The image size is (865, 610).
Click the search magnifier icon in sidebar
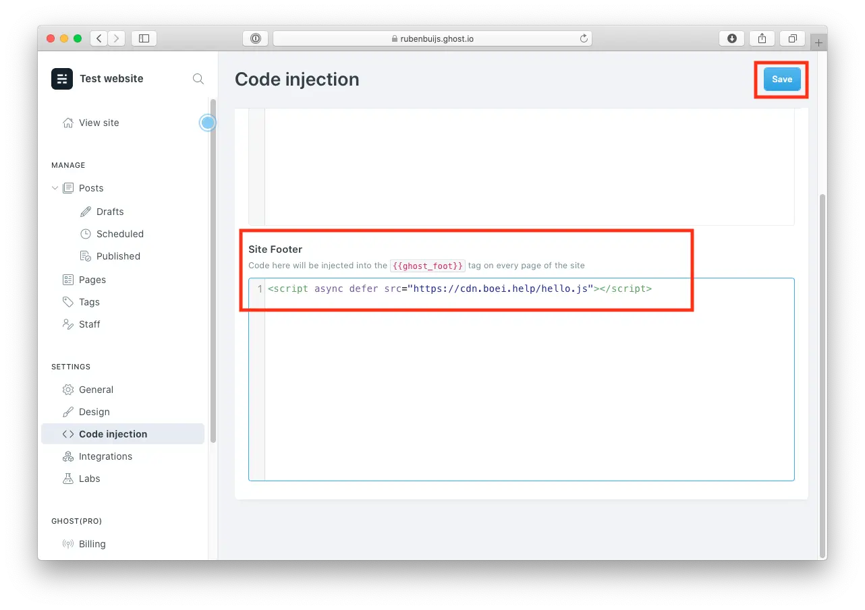[198, 79]
